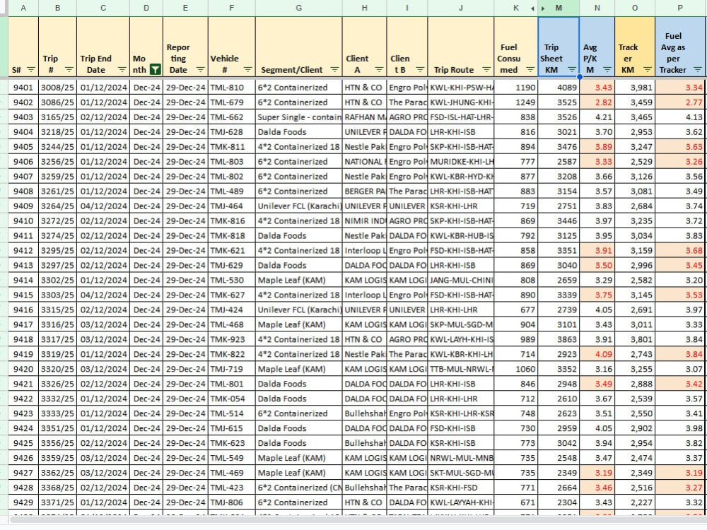This screenshot has height=530, width=707.
Task: Select route cell KWL-LAYYAH-KHI
Action: click(x=461, y=502)
